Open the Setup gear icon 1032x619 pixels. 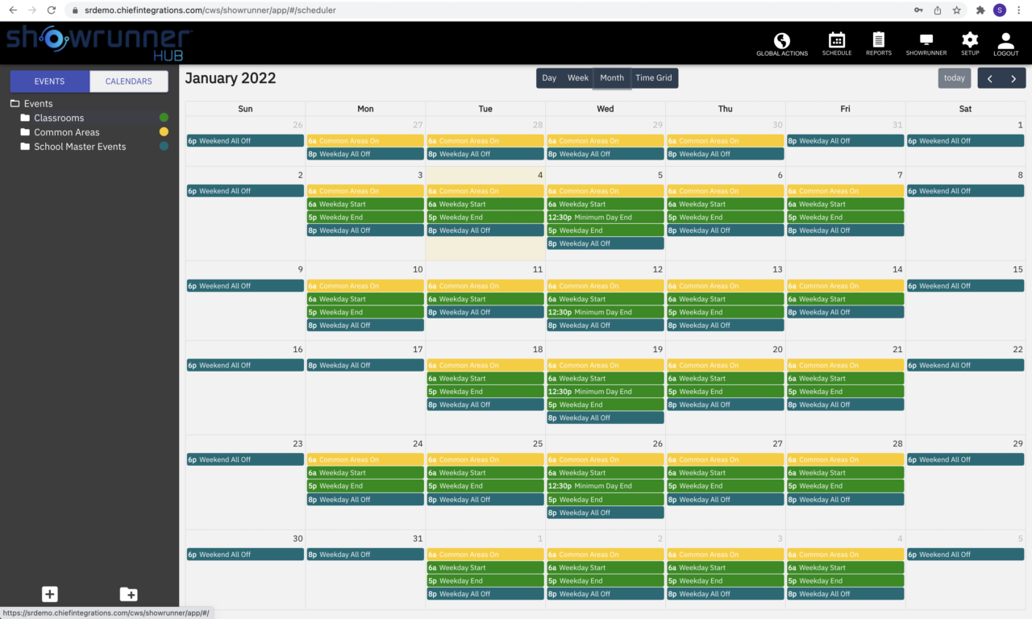[969, 43]
